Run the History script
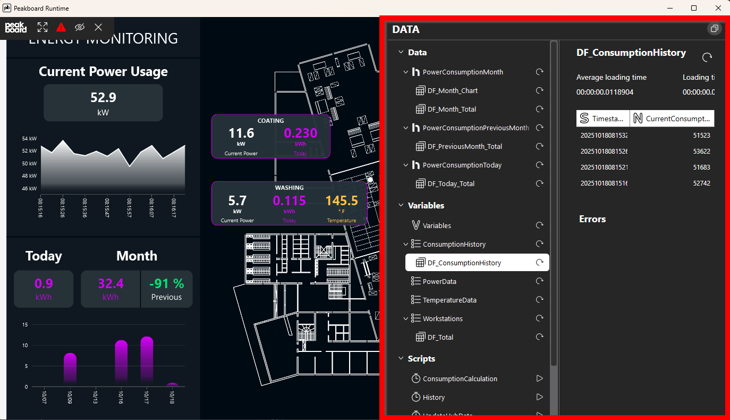Image resolution: width=730 pixels, height=420 pixels. point(539,397)
